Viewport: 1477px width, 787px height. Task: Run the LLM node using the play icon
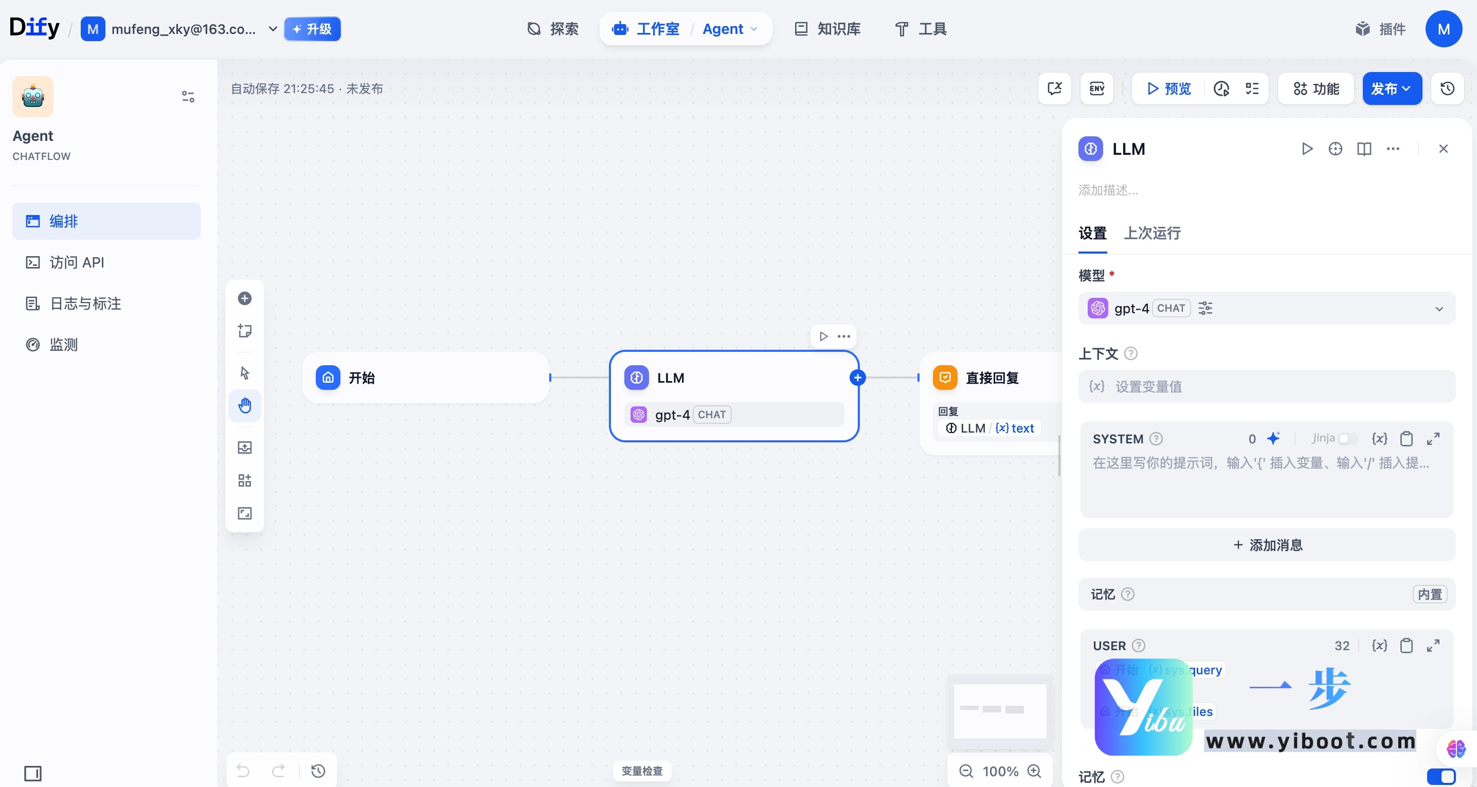point(1307,149)
